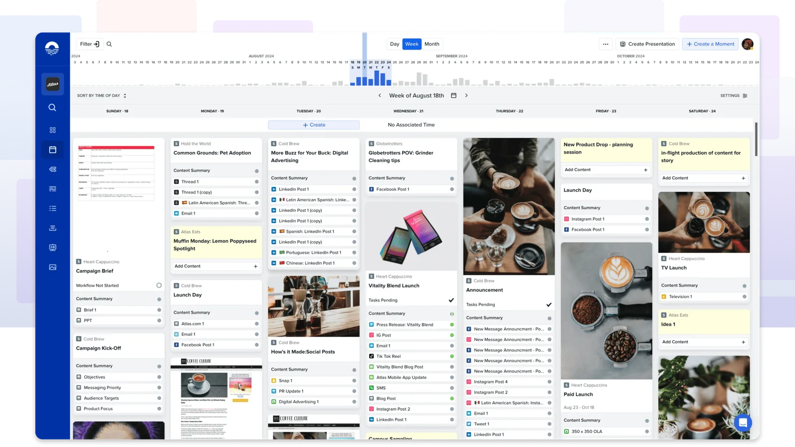Open the three-dots more options menu
Viewport: 795px width, 447px height.
point(605,44)
